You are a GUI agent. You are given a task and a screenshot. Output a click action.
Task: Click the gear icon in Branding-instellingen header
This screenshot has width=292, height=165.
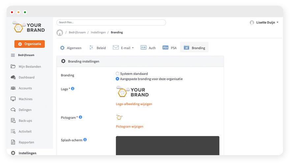pos(63,61)
